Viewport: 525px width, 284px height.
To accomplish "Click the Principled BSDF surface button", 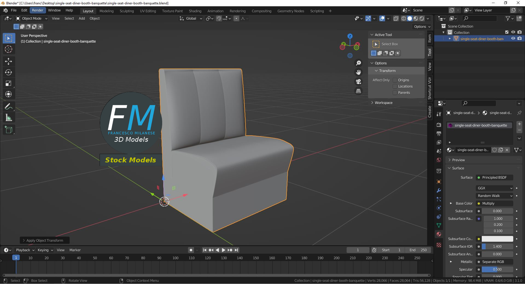I will click(x=494, y=178).
